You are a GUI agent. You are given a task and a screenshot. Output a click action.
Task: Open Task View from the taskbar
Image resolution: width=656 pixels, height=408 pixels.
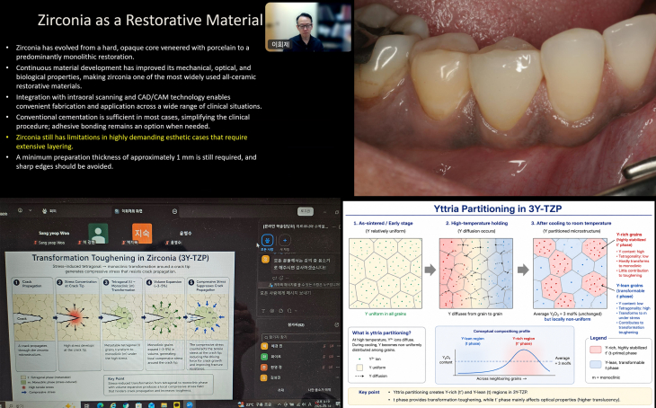tap(87, 405)
